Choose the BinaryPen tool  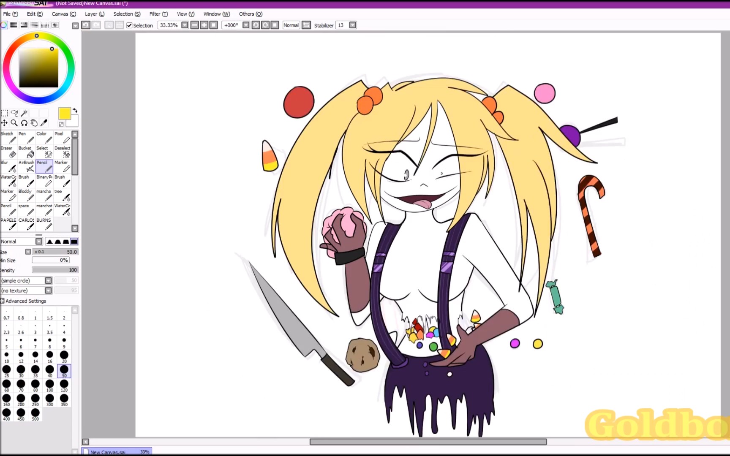click(44, 181)
